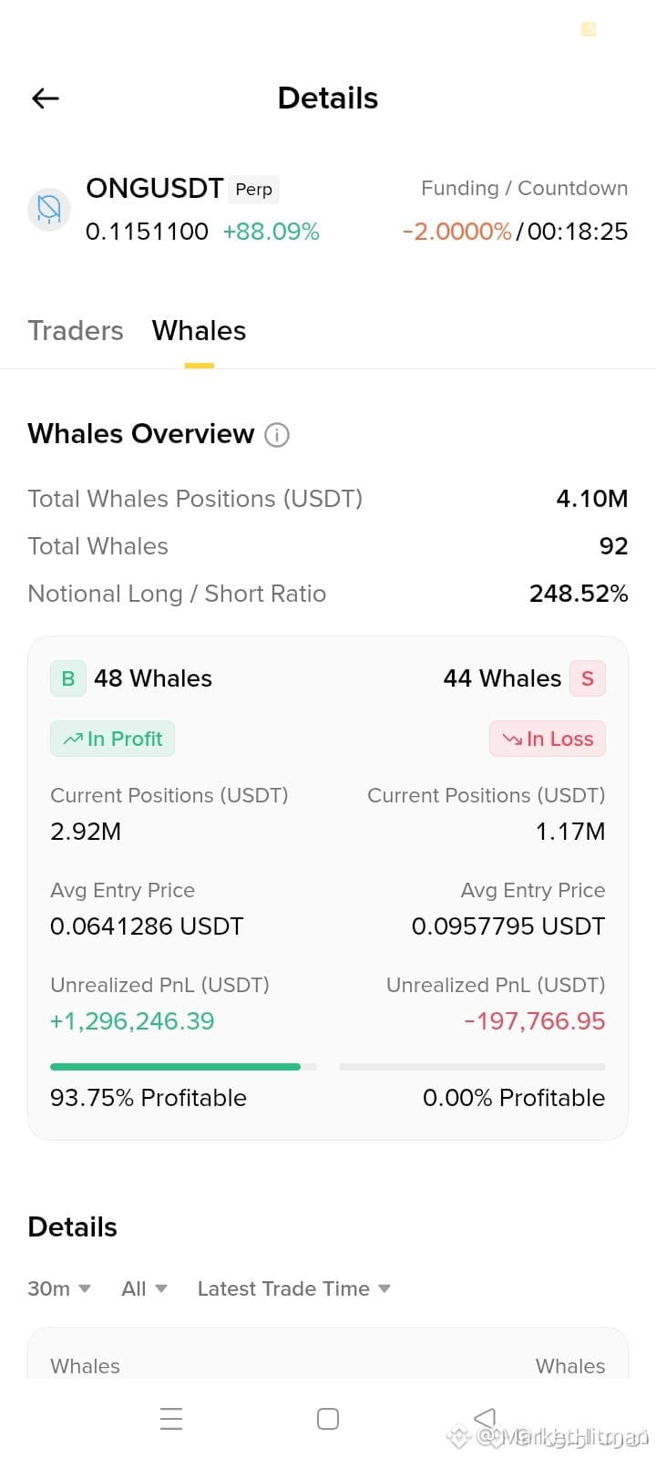656x1459 pixels.
Task: Tap the In Loss tag
Action: (x=548, y=739)
